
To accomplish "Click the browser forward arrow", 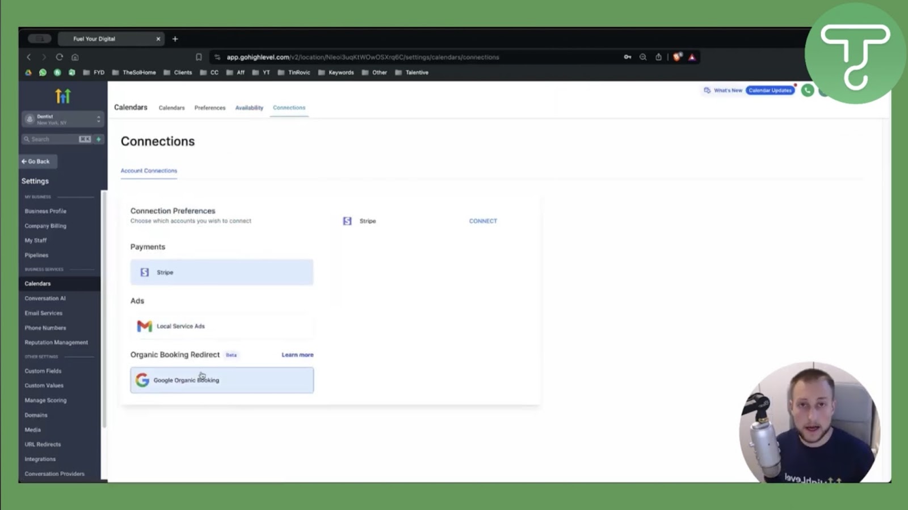I will pyautogui.click(x=44, y=57).
